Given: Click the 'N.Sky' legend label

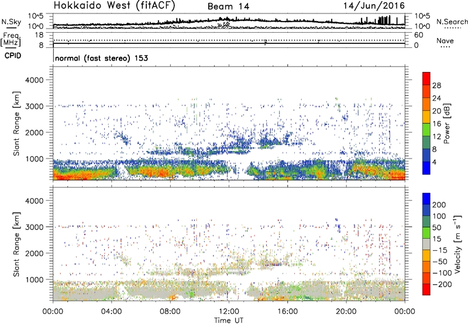Looking at the screenshot, I should [x=11, y=22].
